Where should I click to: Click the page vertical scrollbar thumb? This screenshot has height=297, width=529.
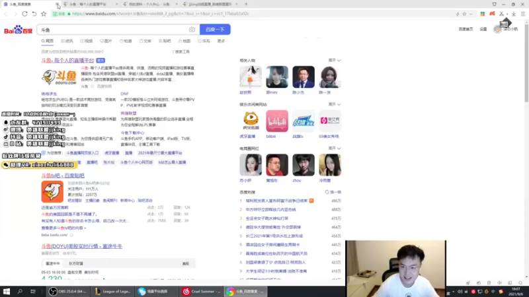(526, 62)
